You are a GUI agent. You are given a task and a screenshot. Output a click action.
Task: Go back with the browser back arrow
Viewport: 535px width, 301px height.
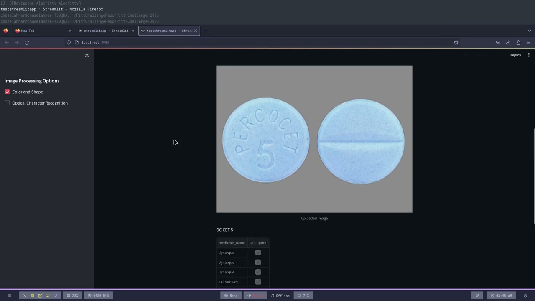[x=7, y=42]
